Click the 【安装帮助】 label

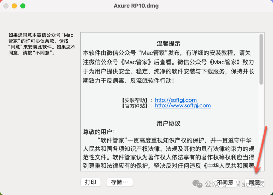click(134, 100)
